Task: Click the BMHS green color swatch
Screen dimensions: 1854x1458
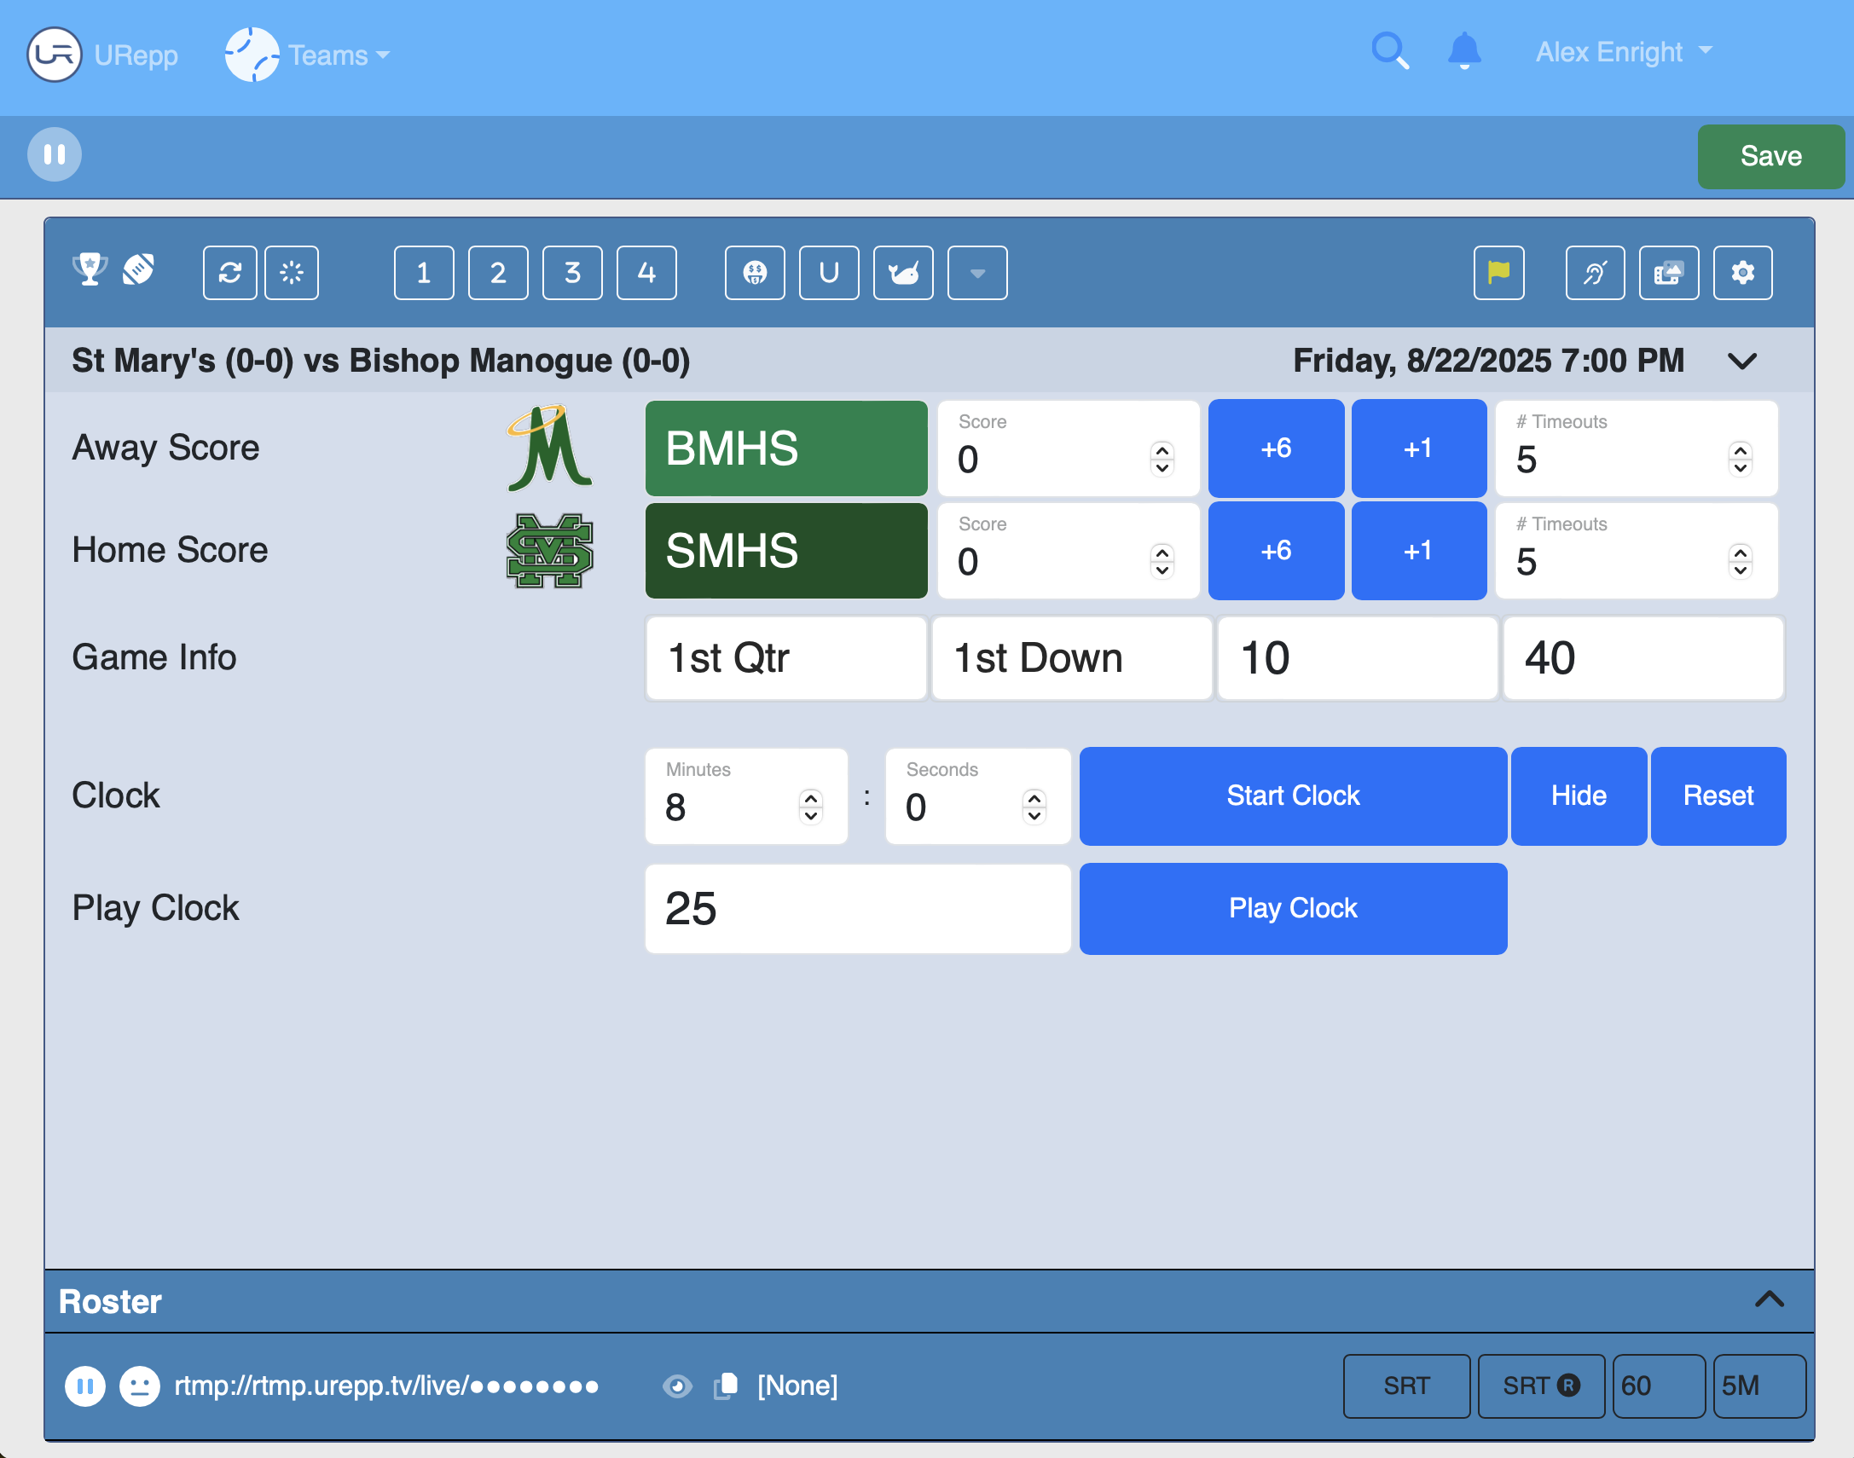Action: pyautogui.click(x=785, y=448)
